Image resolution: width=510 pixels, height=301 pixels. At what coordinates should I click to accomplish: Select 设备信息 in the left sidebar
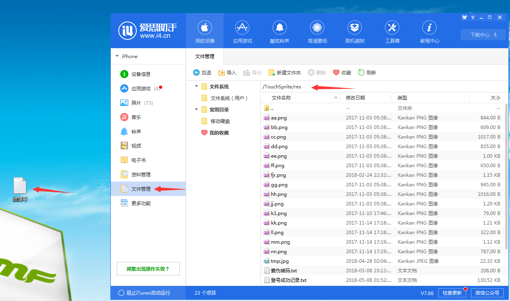[x=141, y=74]
